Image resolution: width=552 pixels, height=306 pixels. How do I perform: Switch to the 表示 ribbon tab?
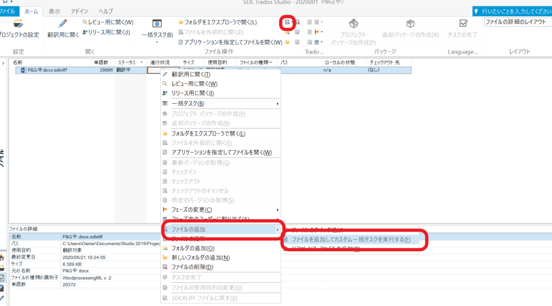[x=54, y=11]
